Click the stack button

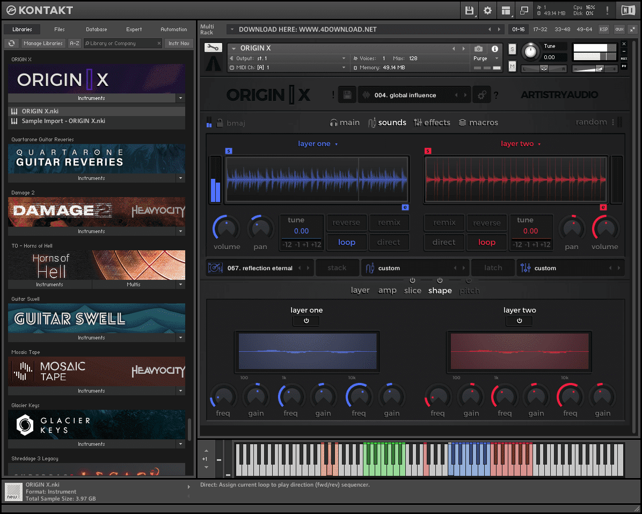point(337,268)
